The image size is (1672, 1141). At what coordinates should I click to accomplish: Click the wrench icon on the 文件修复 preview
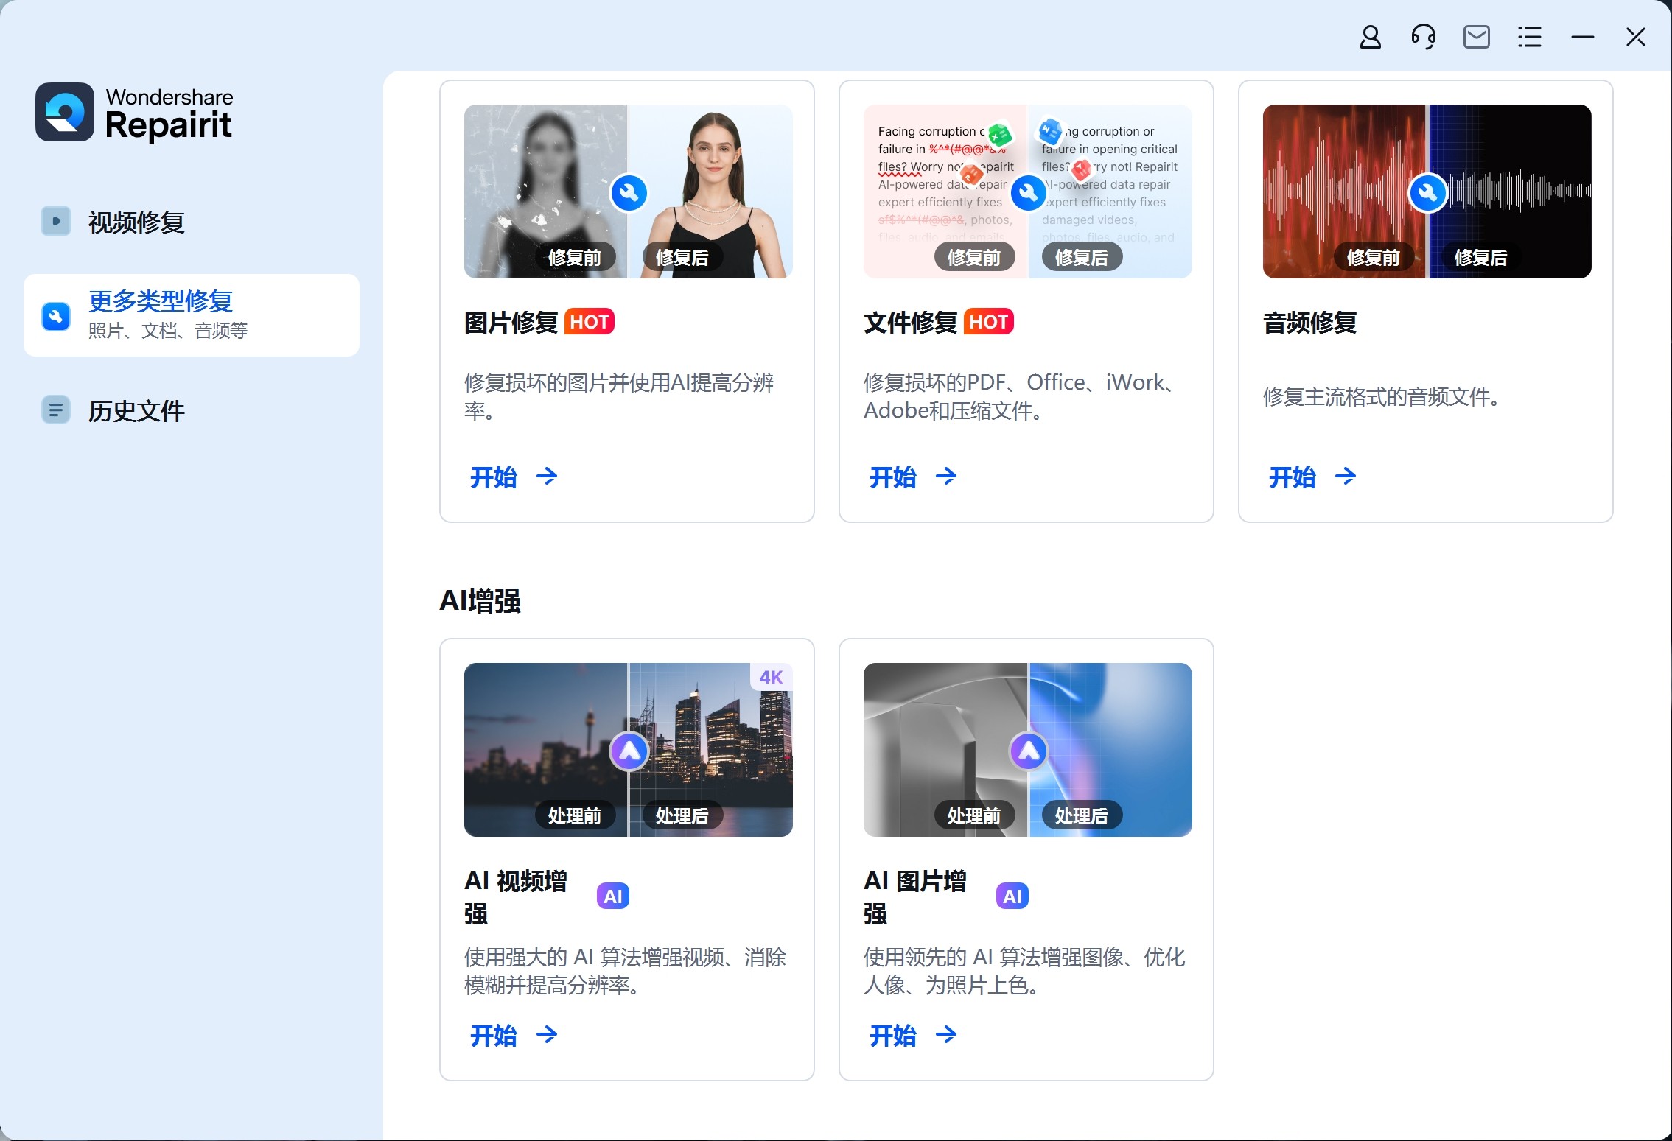tap(1028, 193)
